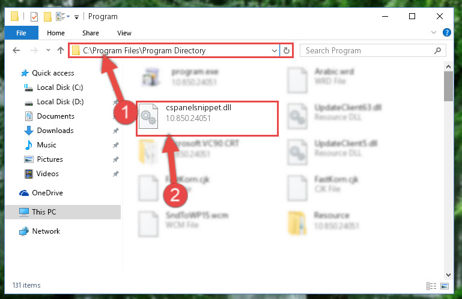Switch to Details view icon in status bar
The image size is (462, 299).
(431, 286)
